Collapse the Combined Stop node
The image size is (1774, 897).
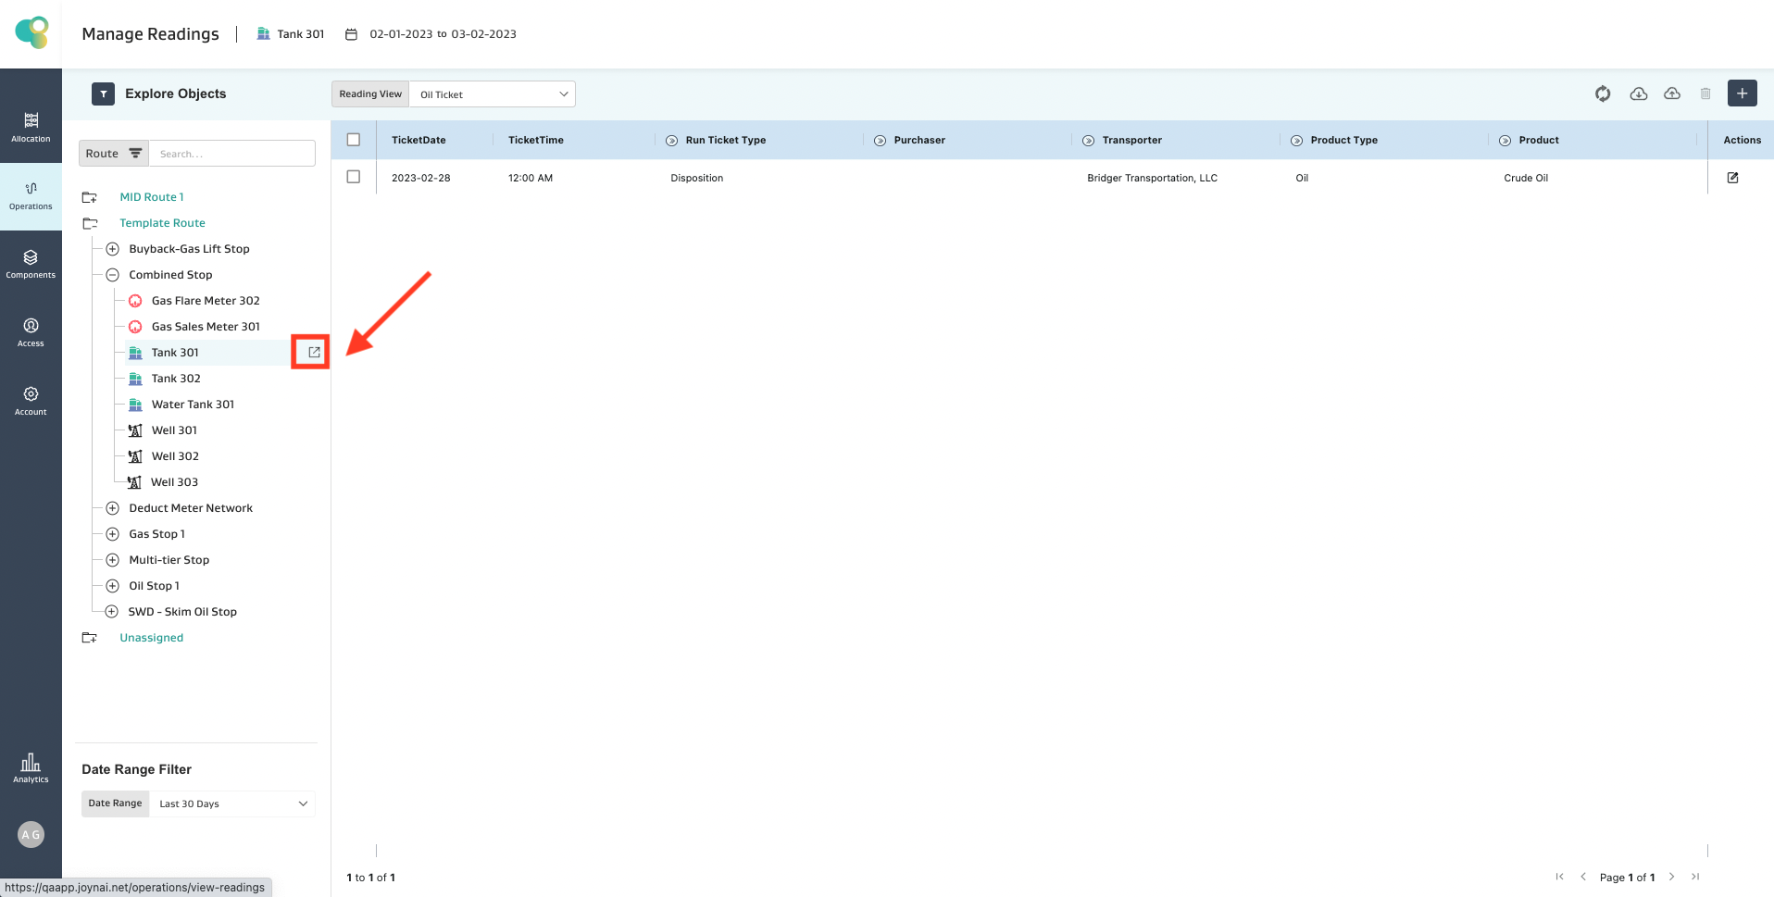point(112,275)
